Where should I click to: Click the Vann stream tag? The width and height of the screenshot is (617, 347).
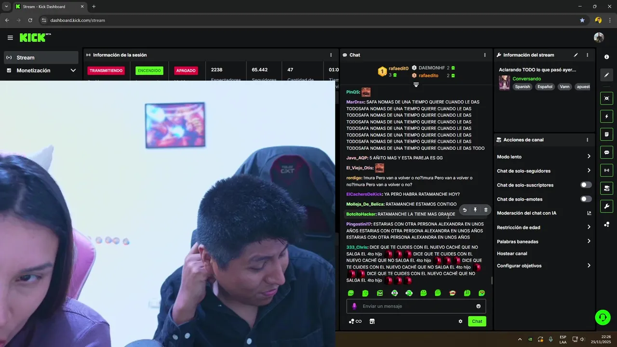(x=564, y=87)
